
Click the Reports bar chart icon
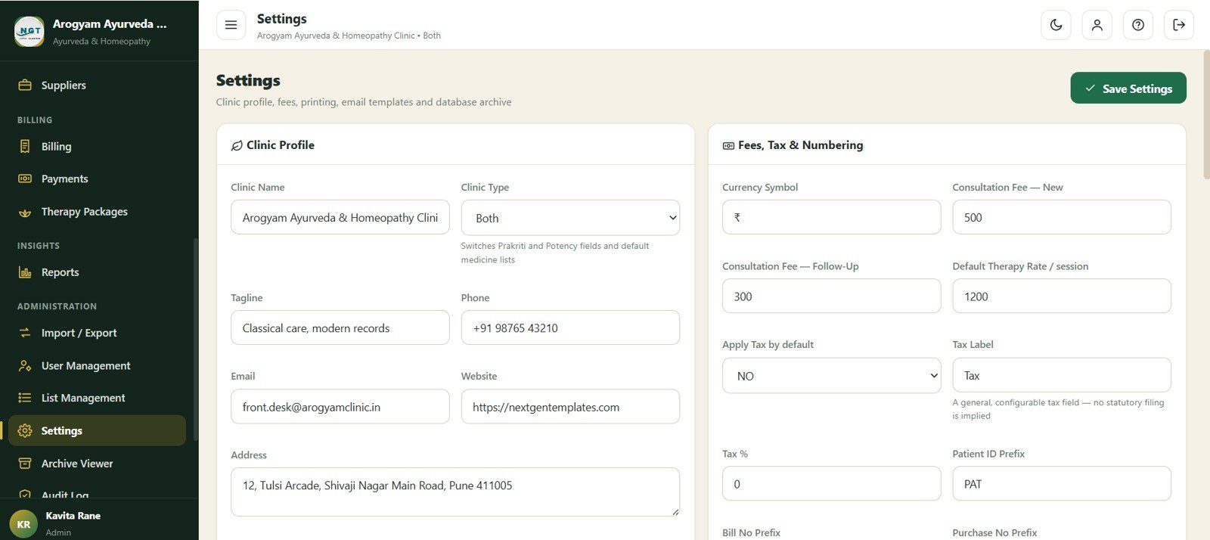click(25, 272)
